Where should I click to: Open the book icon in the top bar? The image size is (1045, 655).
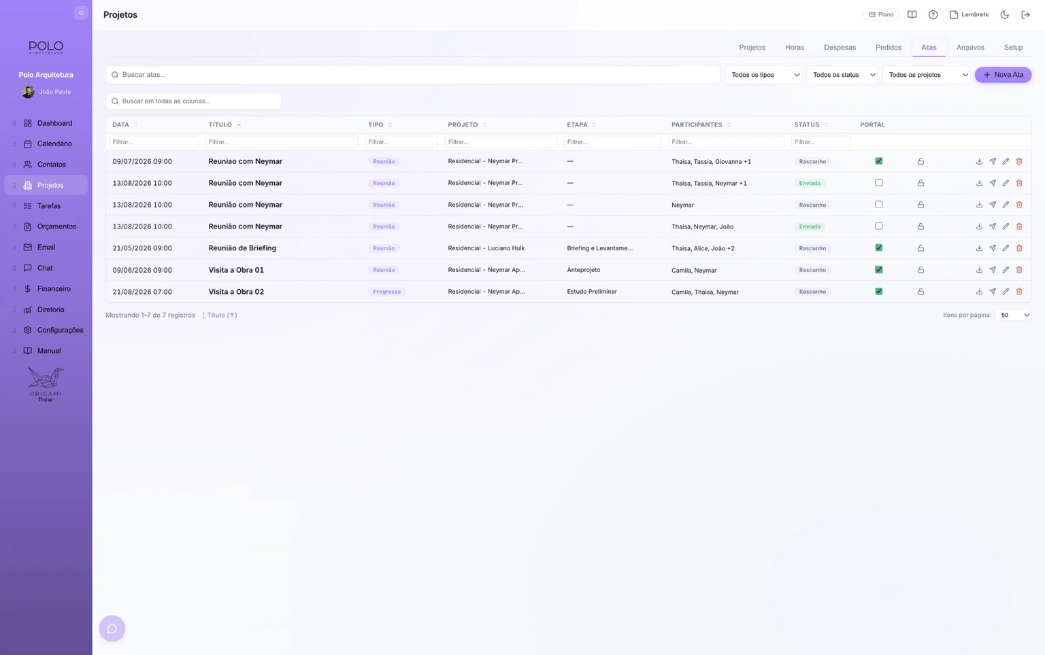point(912,14)
